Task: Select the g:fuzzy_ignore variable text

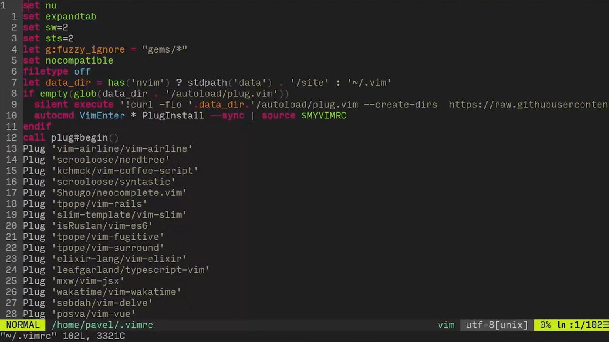Action: pyautogui.click(x=85, y=50)
